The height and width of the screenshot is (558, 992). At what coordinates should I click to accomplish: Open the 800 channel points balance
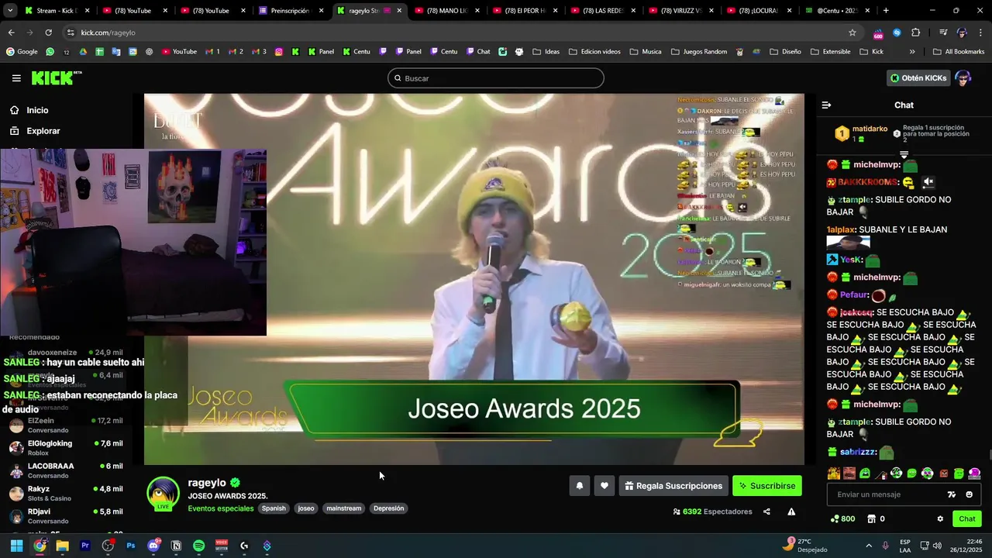pos(842,518)
